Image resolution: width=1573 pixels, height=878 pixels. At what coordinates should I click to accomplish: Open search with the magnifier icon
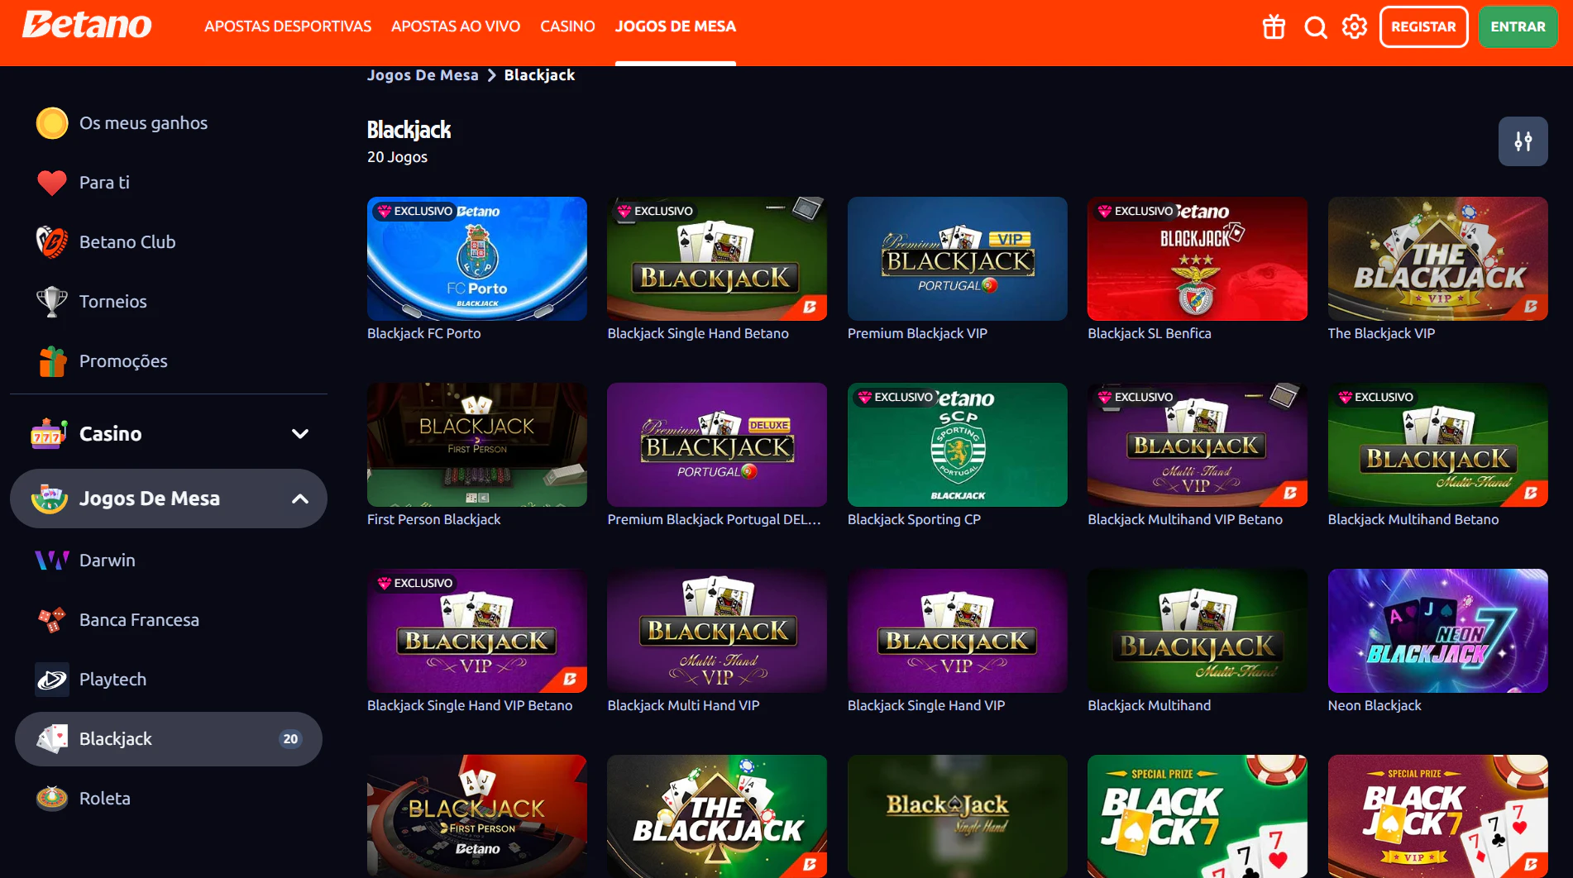click(x=1315, y=27)
